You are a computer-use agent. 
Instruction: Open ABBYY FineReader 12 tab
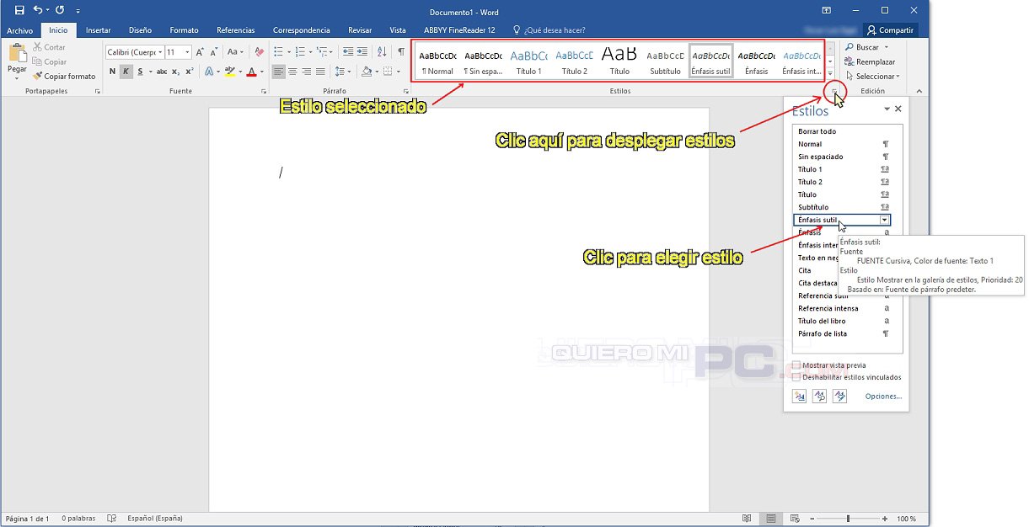tap(459, 30)
